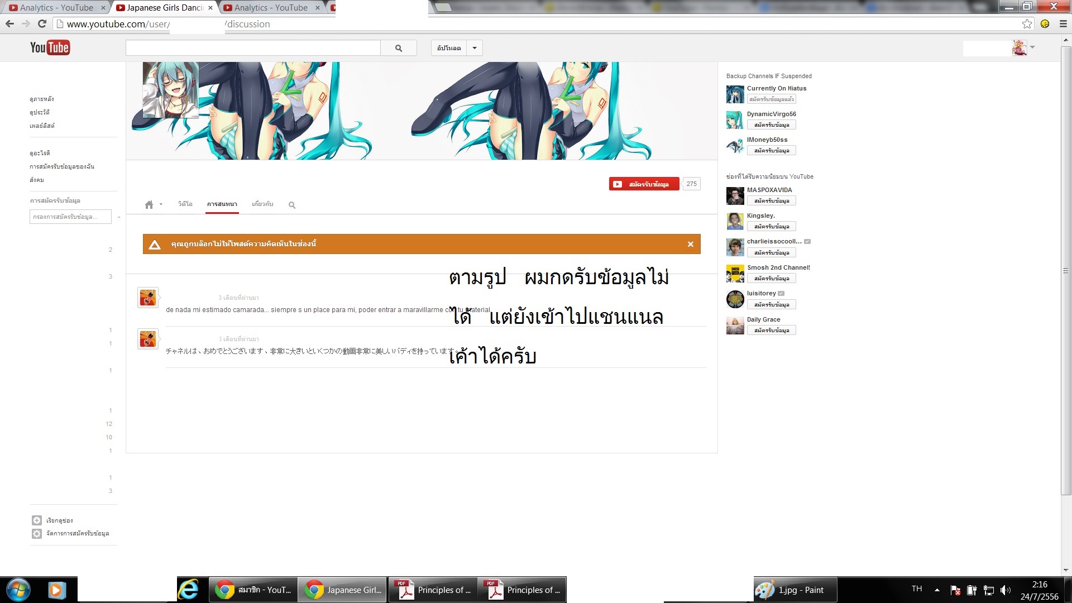Toggle subscribe for MASPOXAVIDA channel
The image size is (1072, 603).
pos(771,201)
